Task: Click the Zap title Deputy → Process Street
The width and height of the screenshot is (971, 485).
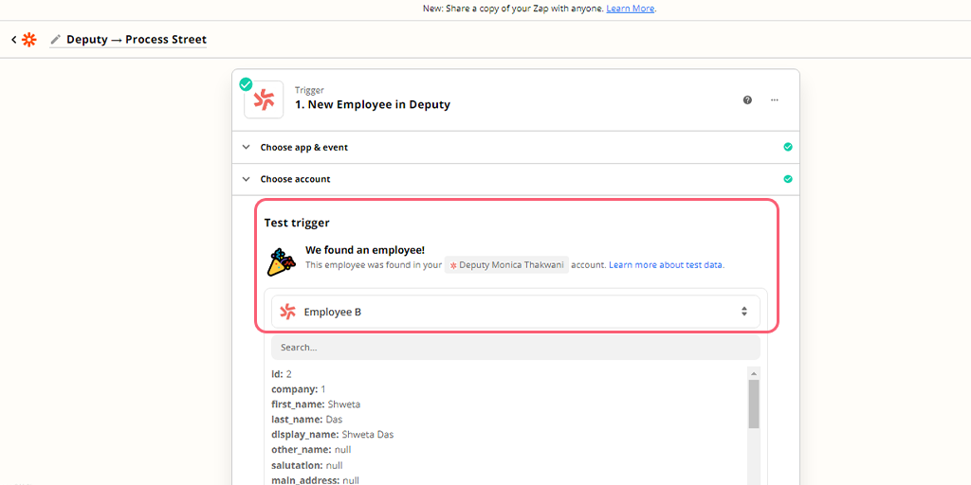Action: (137, 40)
